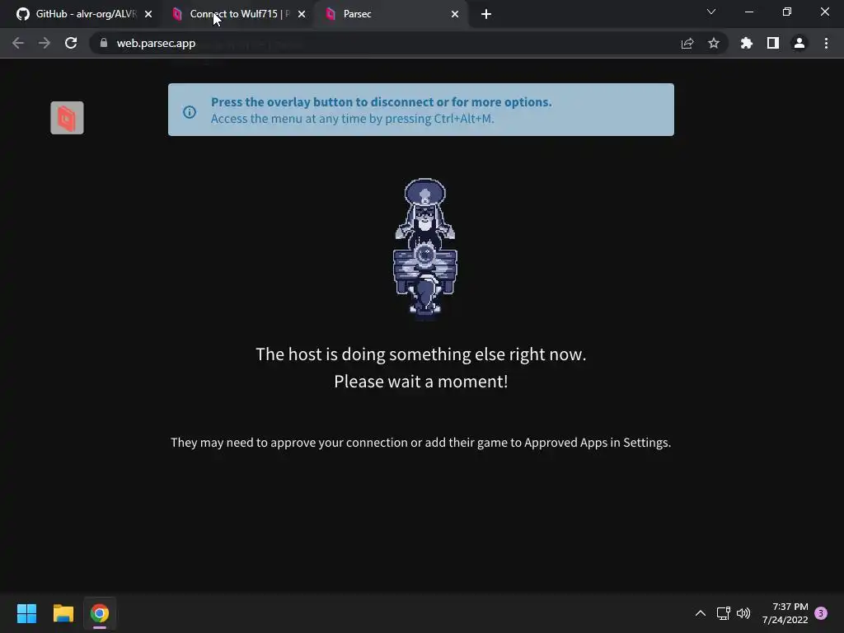This screenshot has width=844, height=633.
Task: Close the Connect to Wulf715 tab
Action: [302, 14]
